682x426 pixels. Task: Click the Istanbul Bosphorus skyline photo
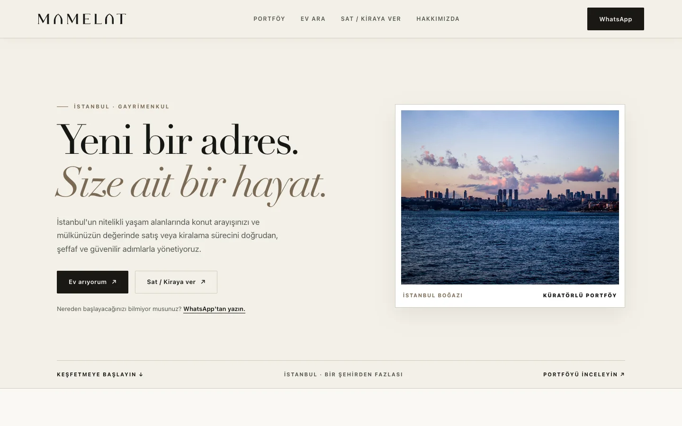510,197
